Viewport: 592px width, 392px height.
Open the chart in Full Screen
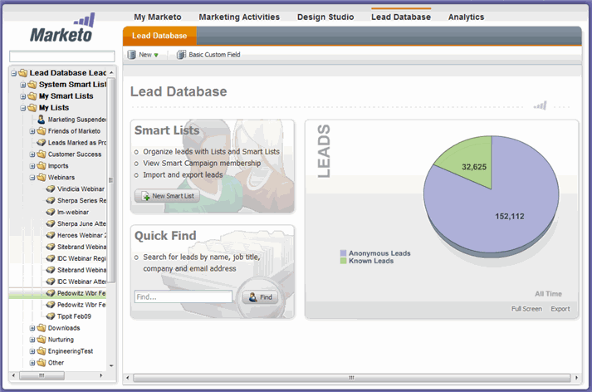(x=526, y=309)
